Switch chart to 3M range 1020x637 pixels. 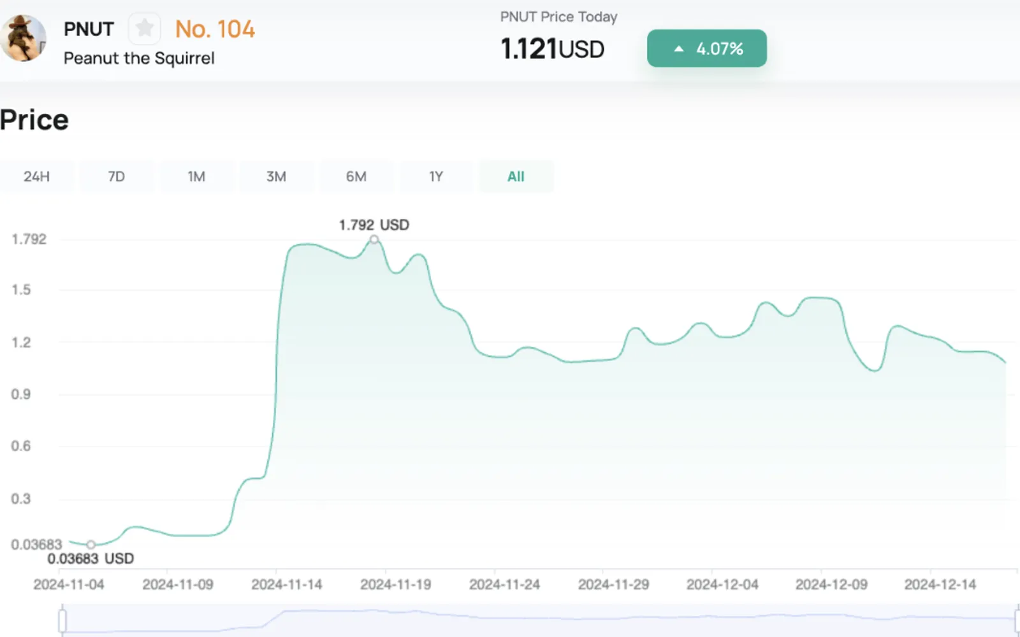pyautogui.click(x=276, y=176)
